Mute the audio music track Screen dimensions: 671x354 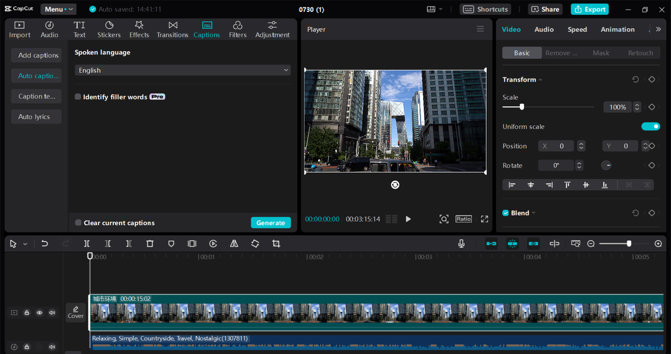click(x=52, y=347)
